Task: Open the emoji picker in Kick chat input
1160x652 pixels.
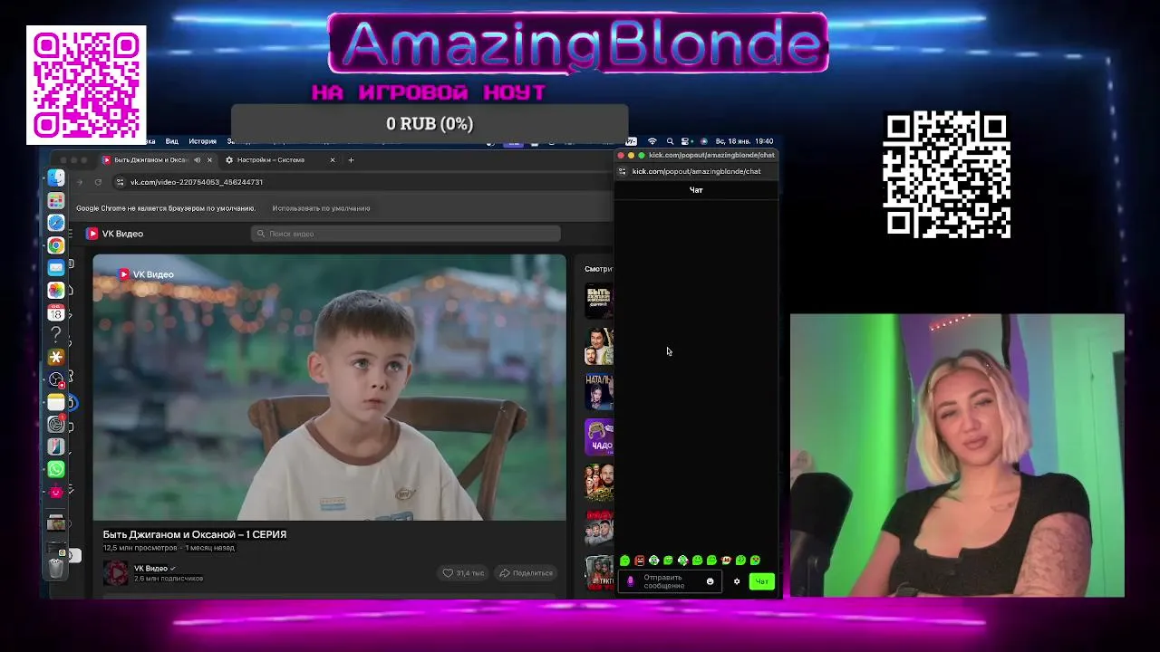Action: pyautogui.click(x=710, y=581)
